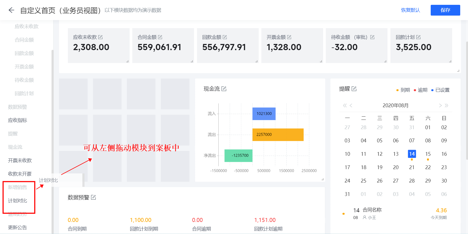Image resolution: width=468 pixels, height=234 pixels.
Task: Go to next month in calendar
Action: tap(440, 105)
